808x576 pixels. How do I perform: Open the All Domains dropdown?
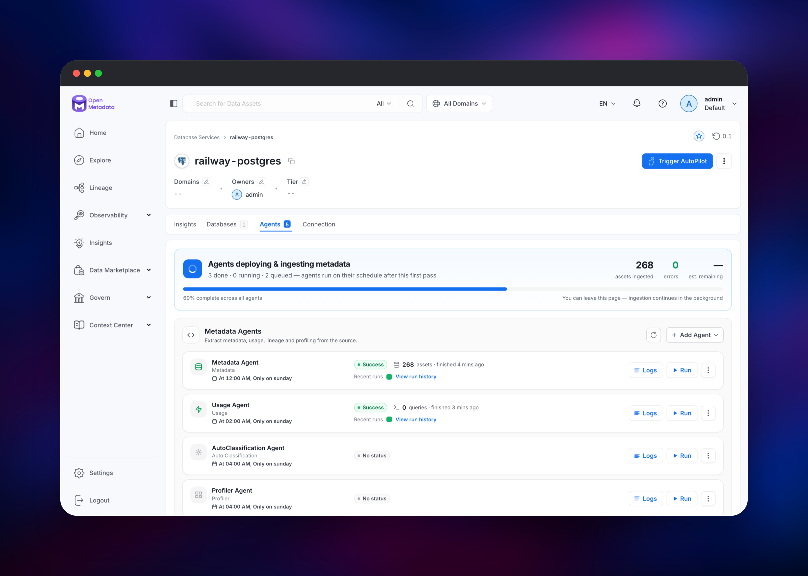click(459, 103)
